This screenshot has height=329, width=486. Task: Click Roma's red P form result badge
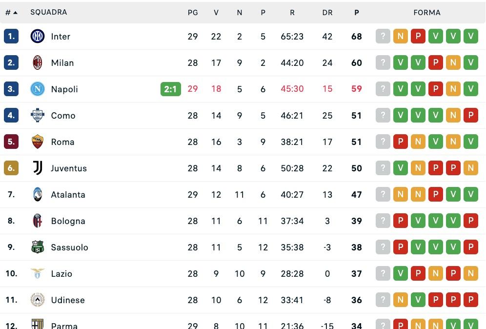click(401, 142)
